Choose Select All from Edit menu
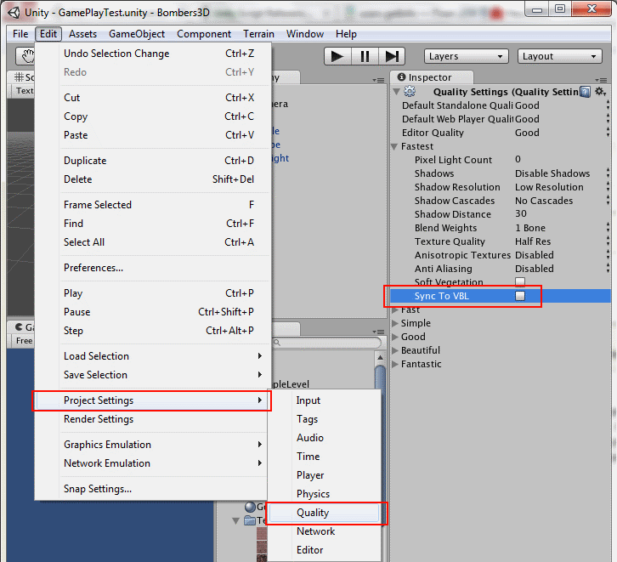Viewport: 617px width, 562px height. click(x=153, y=242)
